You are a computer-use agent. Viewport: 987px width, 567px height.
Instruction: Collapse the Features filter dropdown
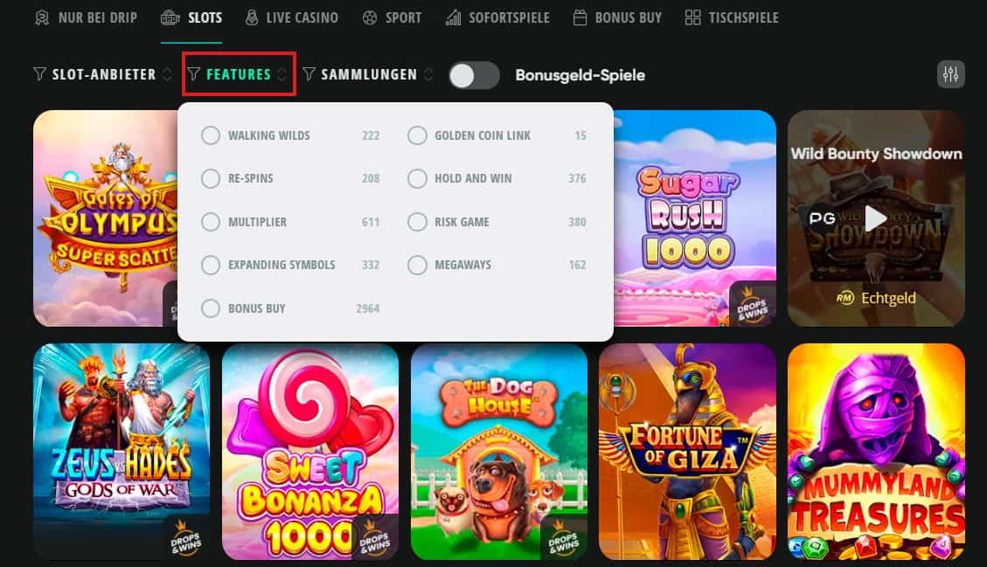(x=239, y=74)
